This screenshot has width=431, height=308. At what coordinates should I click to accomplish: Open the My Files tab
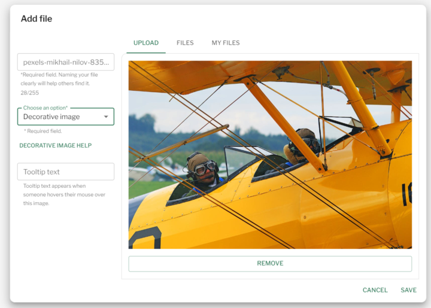tap(226, 43)
